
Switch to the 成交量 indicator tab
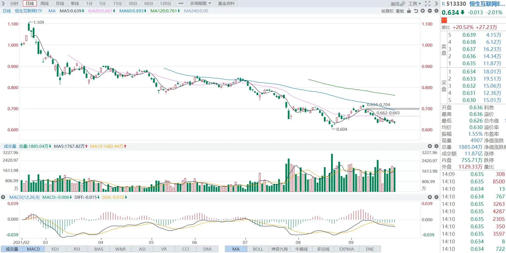(x=12, y=249)
